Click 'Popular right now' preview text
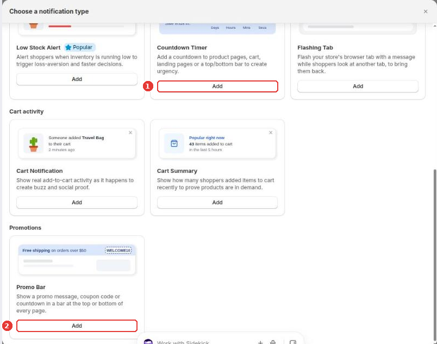This screenshot has width=437, height=344. coord(207,137)
